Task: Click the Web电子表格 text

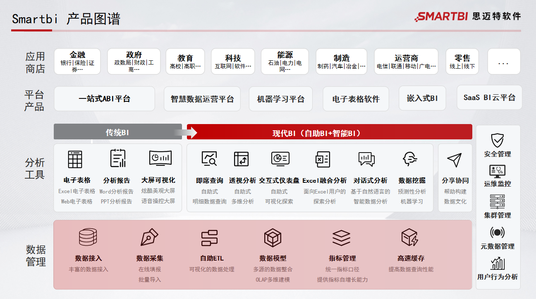Action: (77, 201)
